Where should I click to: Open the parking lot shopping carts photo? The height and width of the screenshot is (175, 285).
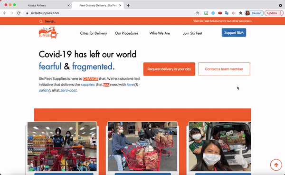[142, 146]
